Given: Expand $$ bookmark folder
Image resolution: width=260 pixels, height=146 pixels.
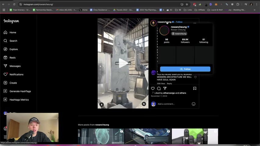Looking at the screenshot, I should (x=178, y=10).
